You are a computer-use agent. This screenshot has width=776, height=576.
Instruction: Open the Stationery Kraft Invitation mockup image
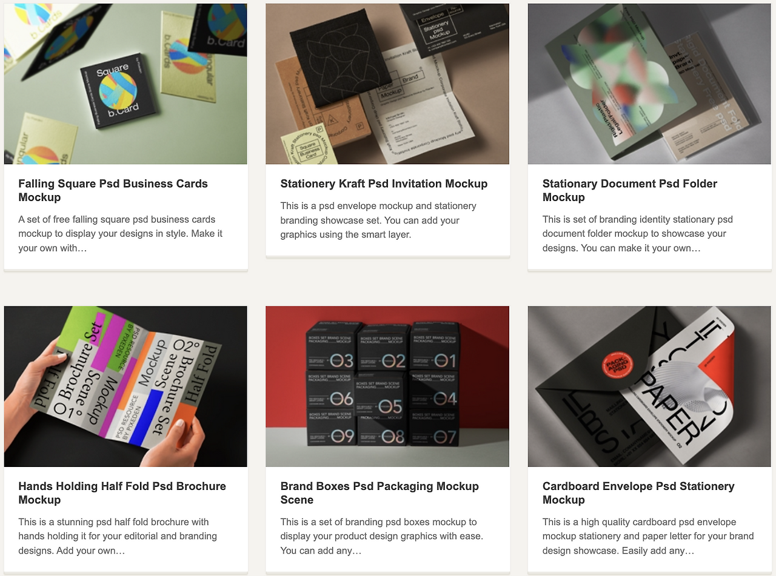click(387, 84)
